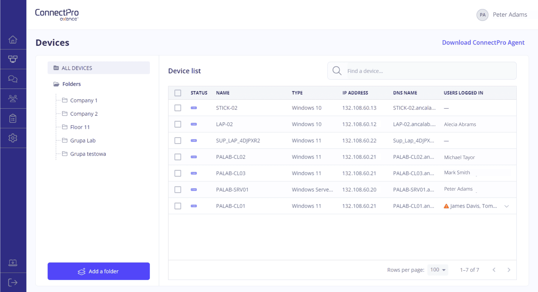Toggle the select-all header checkbox
This screenshot has width=538, height=292.
click(x=178, y=93)
